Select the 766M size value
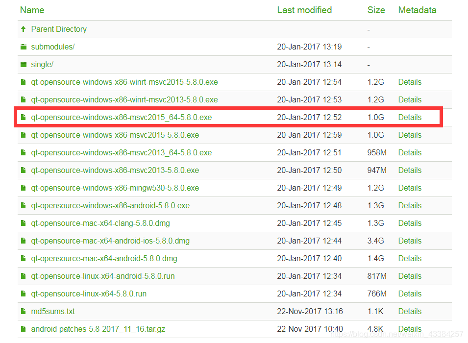468x343 pixels. 377,294
